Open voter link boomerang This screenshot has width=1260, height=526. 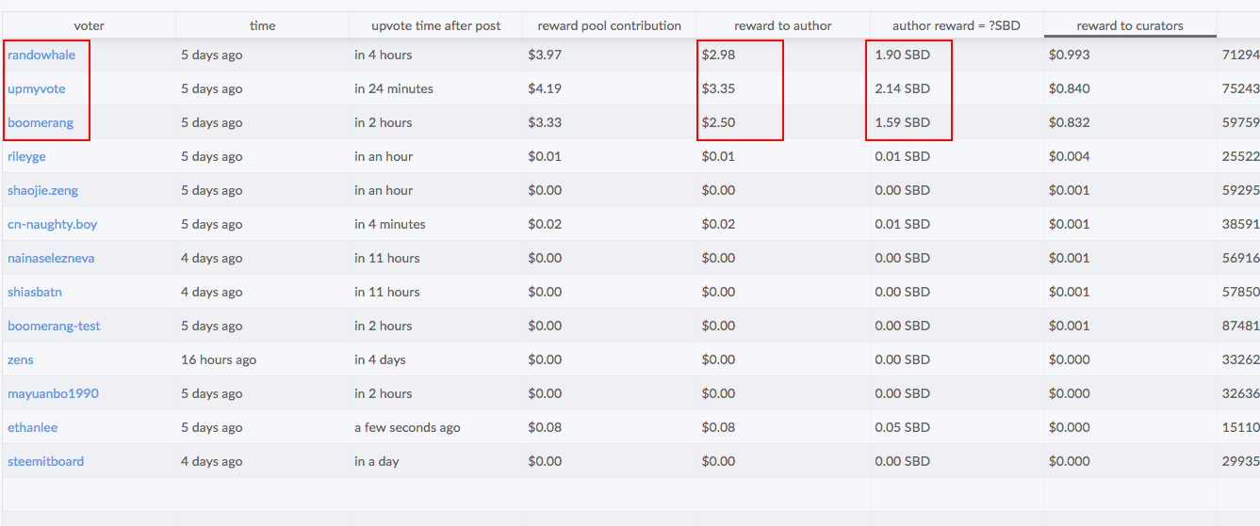[x=41, y=122]
